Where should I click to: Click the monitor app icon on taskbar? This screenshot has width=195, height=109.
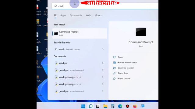142,106
